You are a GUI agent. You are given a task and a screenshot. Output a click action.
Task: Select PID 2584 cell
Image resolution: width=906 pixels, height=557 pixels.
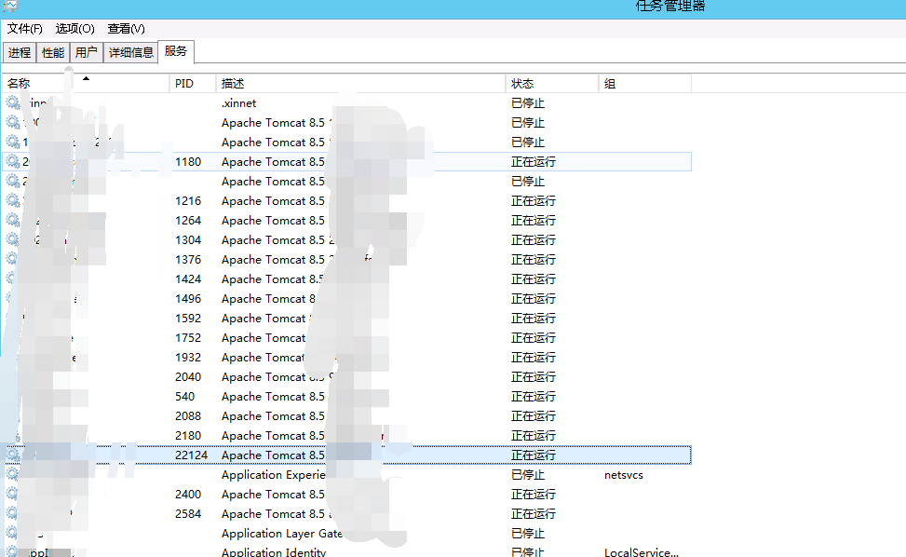(188, 514)
